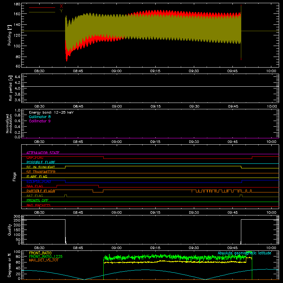Click the Quality axis title
Viewport: 283px width, 283px height.
point(10,230)
